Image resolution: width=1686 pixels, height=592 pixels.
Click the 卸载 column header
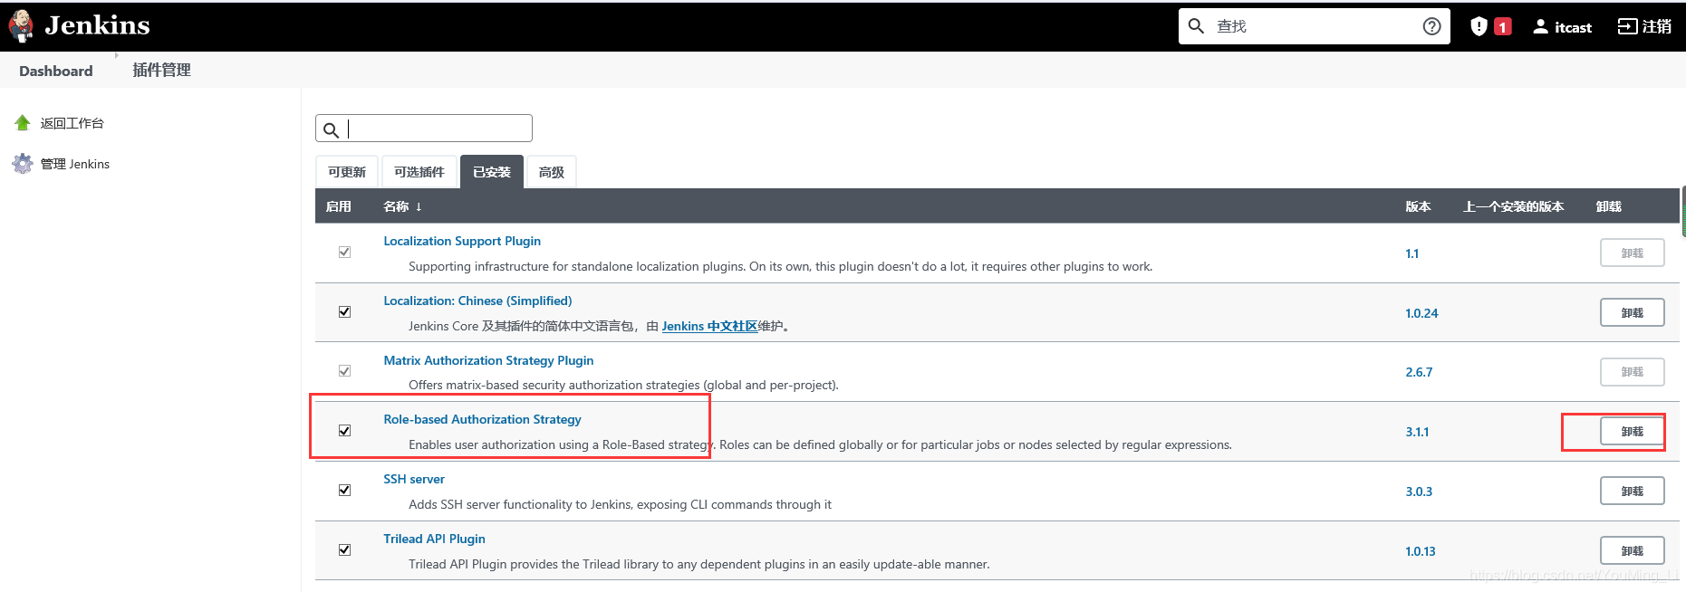pyautogui.click(x=1608, y=206)
